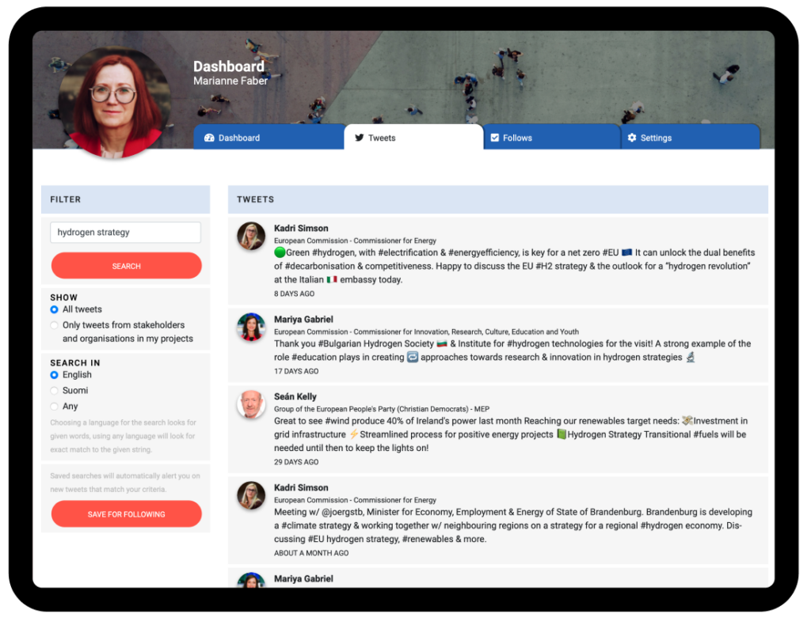Click the Twitter bird icon in Tweets tab
Screen dimensions: 811x625
(360, 138)
